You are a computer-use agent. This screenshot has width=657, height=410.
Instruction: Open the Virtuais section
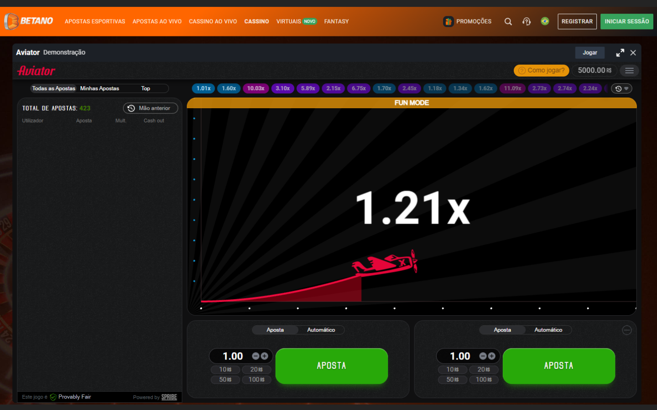click(297, 21)
